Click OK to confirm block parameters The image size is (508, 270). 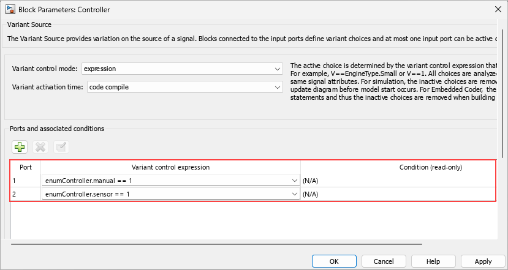pyautogui.click(x=334, y=261)
